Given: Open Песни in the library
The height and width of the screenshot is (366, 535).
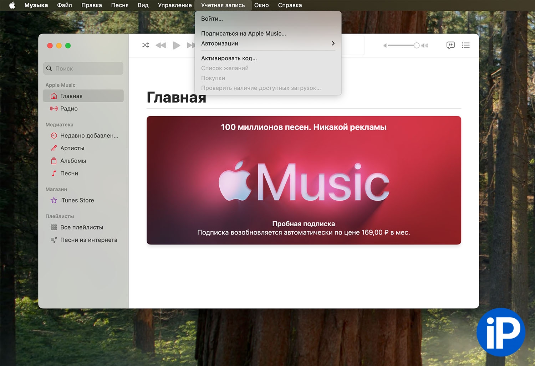Looking at the screenshot, I should pyautogui.click(x=83, y=173).
